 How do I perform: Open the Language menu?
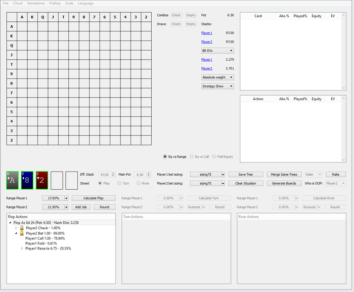(85, 3)
